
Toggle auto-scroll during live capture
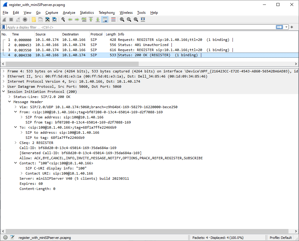[x=105, y=20]
